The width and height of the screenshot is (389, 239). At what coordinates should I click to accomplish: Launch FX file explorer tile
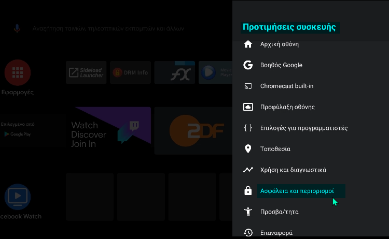click(175, 72)
